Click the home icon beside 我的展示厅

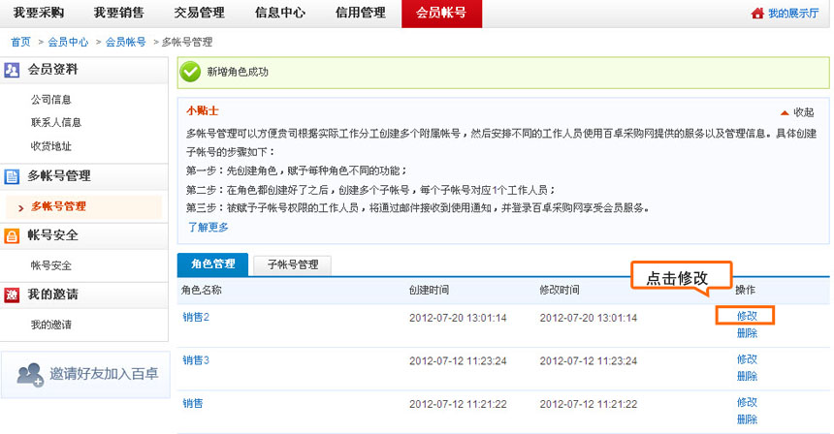tap(757, 14)
